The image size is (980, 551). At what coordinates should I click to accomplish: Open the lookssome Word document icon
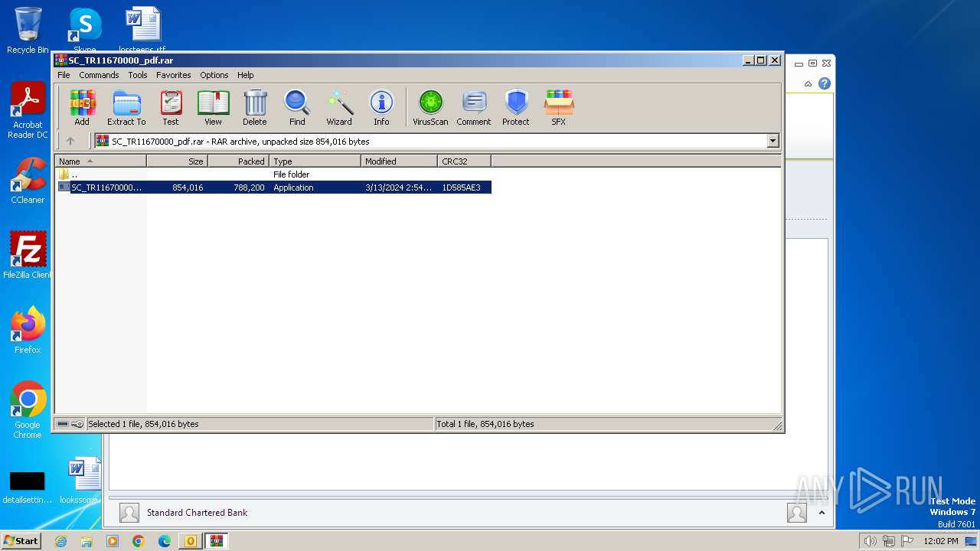tap(83, 481)
